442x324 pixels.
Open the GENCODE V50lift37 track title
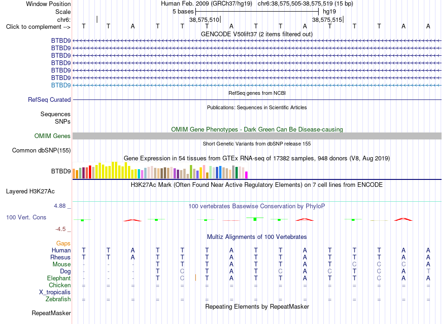point(256,34)
